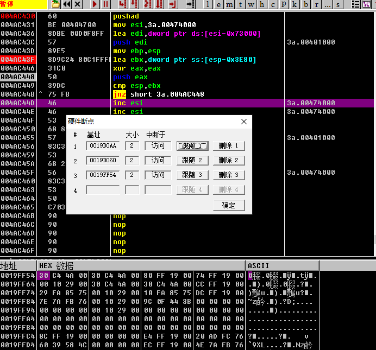
Task: Pause execution with the red pause icon
Action: [105, 4]
